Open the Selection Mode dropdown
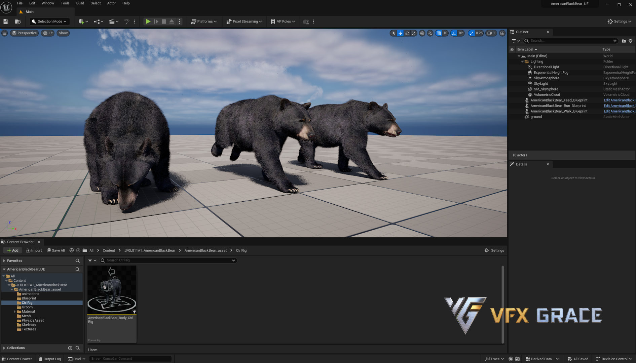The height and width of the screenshot is (363, 636). coord(49,22)
